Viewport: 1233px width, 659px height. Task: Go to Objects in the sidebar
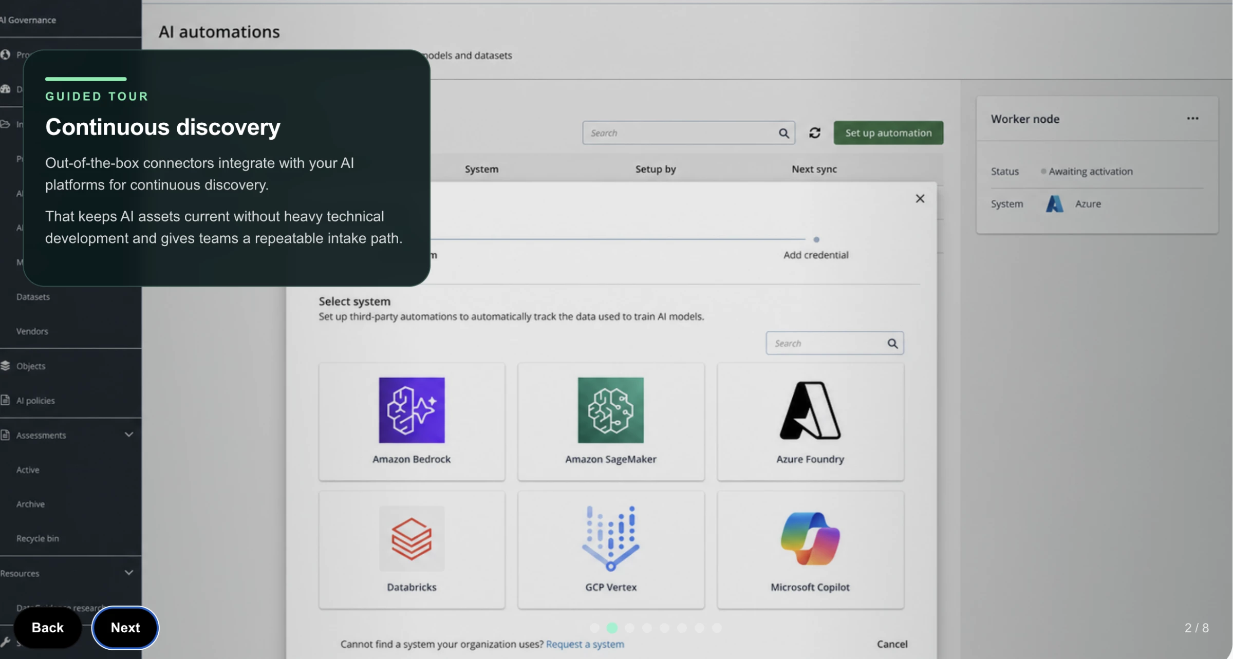(x=31, y=366)
